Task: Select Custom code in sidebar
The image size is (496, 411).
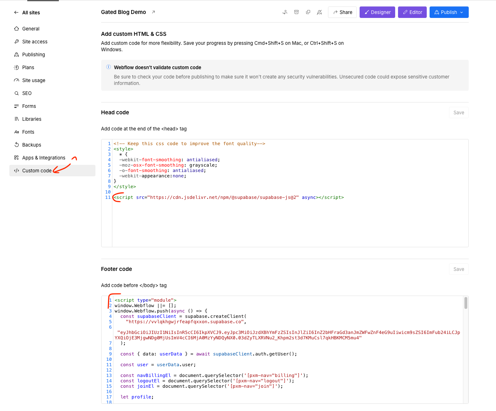Action: 52,171
